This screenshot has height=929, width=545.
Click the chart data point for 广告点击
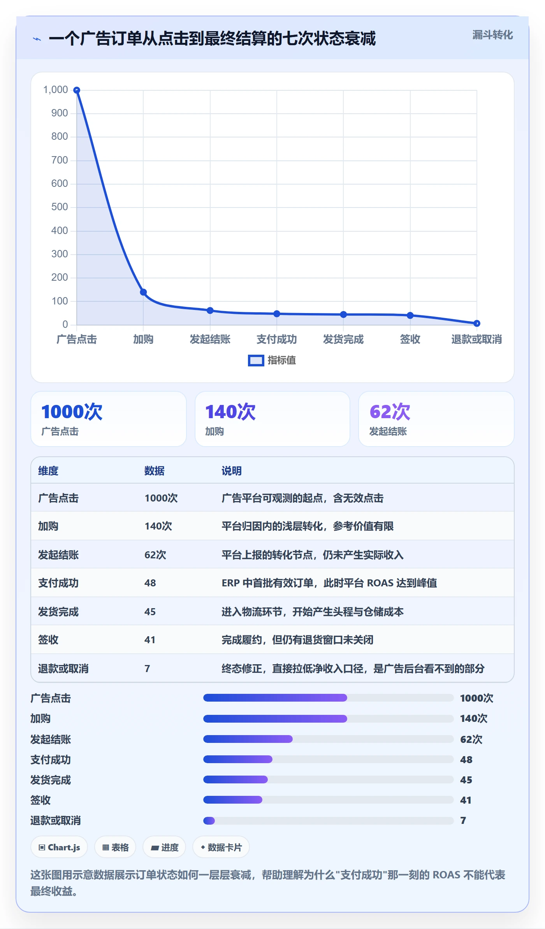point(77,90)
